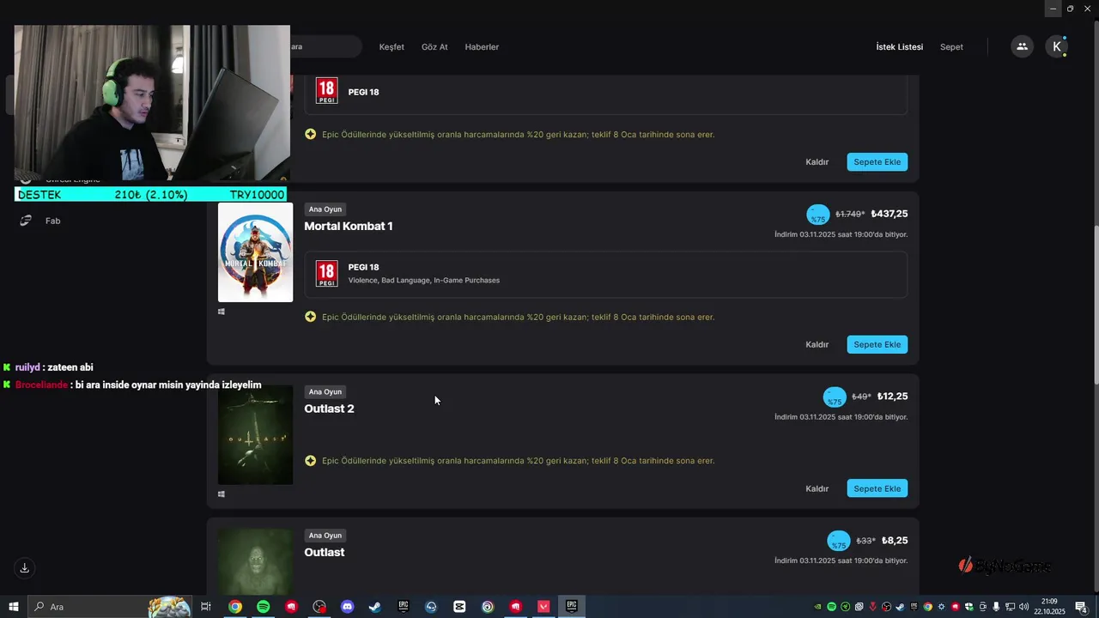Click the Ana Oyun badge above Outlast

325,536
